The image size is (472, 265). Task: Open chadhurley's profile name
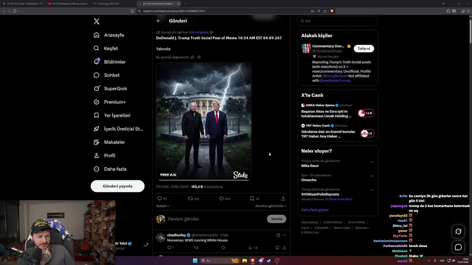point(176,235)
